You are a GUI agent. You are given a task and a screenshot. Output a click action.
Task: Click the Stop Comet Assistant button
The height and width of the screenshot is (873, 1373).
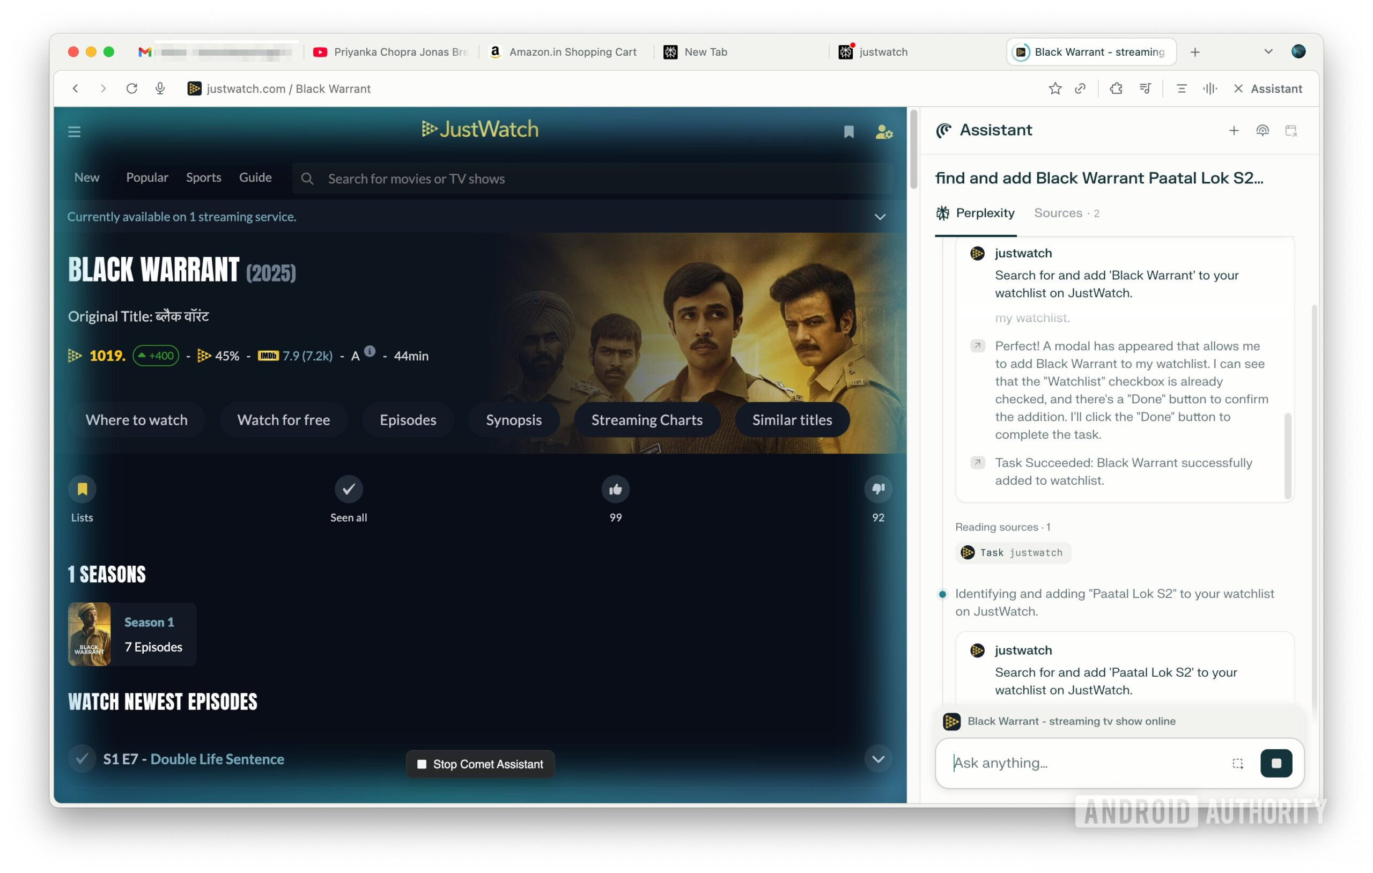coord(480,764)
